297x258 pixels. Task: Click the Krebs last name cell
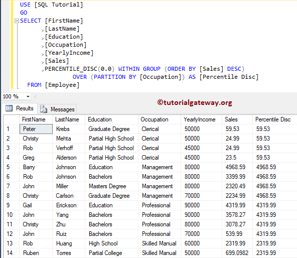click(x=69, y=129)
